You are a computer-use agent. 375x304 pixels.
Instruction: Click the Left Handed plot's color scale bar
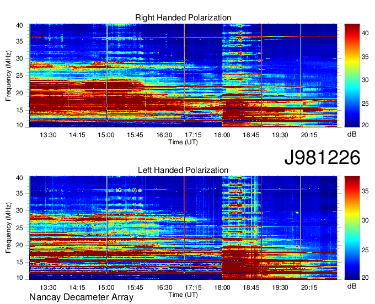pos(352,228)
